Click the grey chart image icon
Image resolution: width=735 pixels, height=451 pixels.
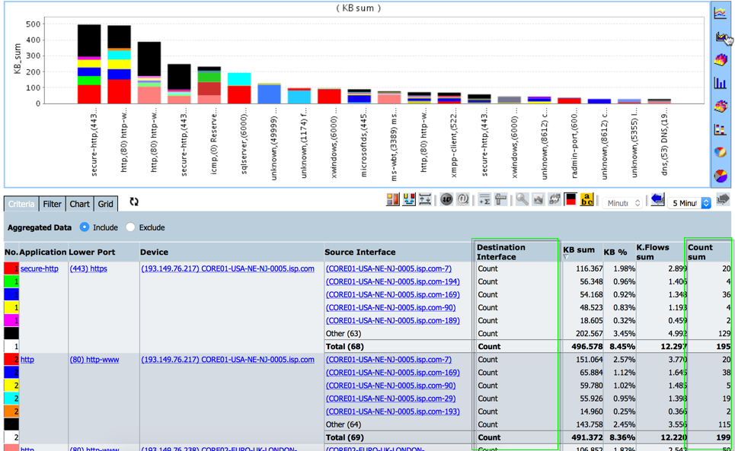538,200
